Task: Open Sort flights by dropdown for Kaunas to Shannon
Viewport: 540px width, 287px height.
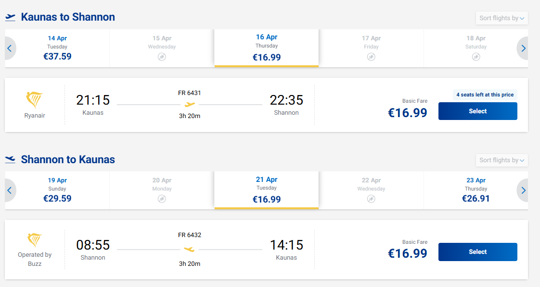Action: (x=501, y=18)
